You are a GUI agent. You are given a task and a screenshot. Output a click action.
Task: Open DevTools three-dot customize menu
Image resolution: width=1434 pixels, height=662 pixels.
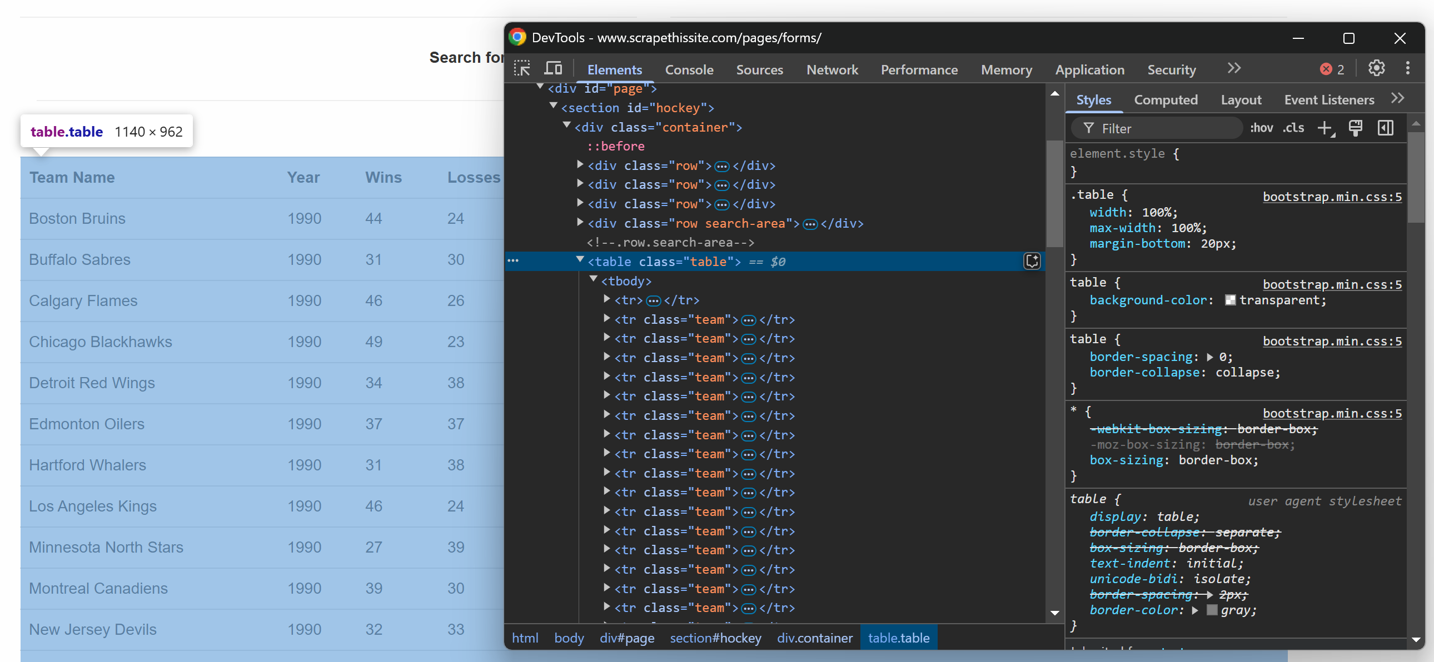pyautogui.click(x=1407, y=68)
